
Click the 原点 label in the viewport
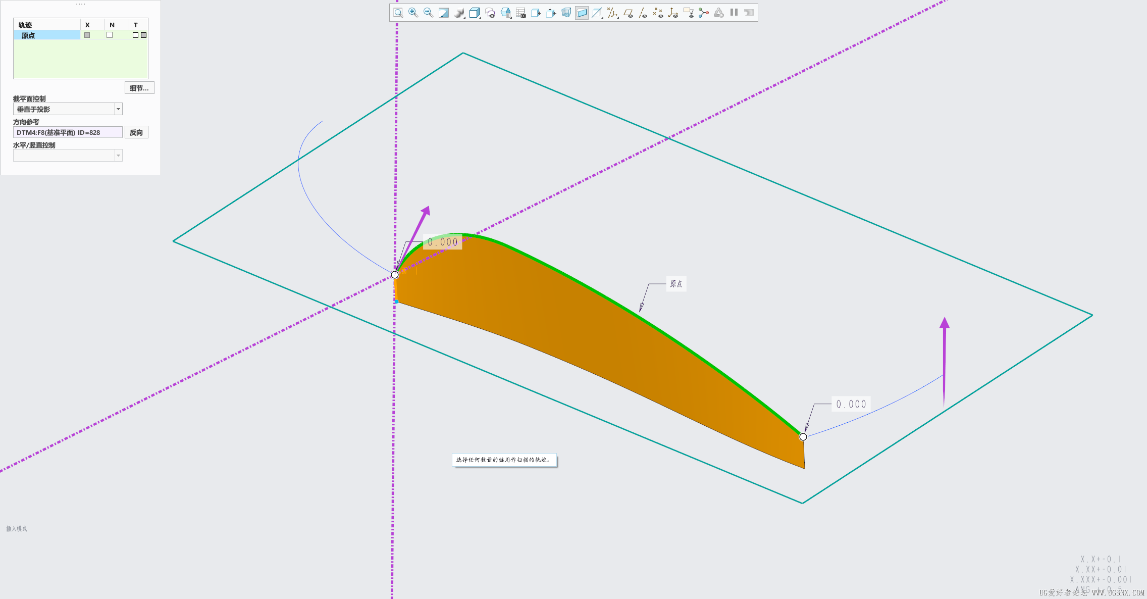point(676,284)
